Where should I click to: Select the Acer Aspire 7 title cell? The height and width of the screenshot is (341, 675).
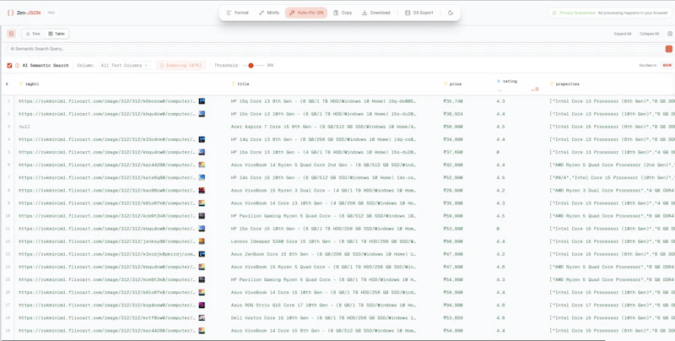click(x=323, y=127)
